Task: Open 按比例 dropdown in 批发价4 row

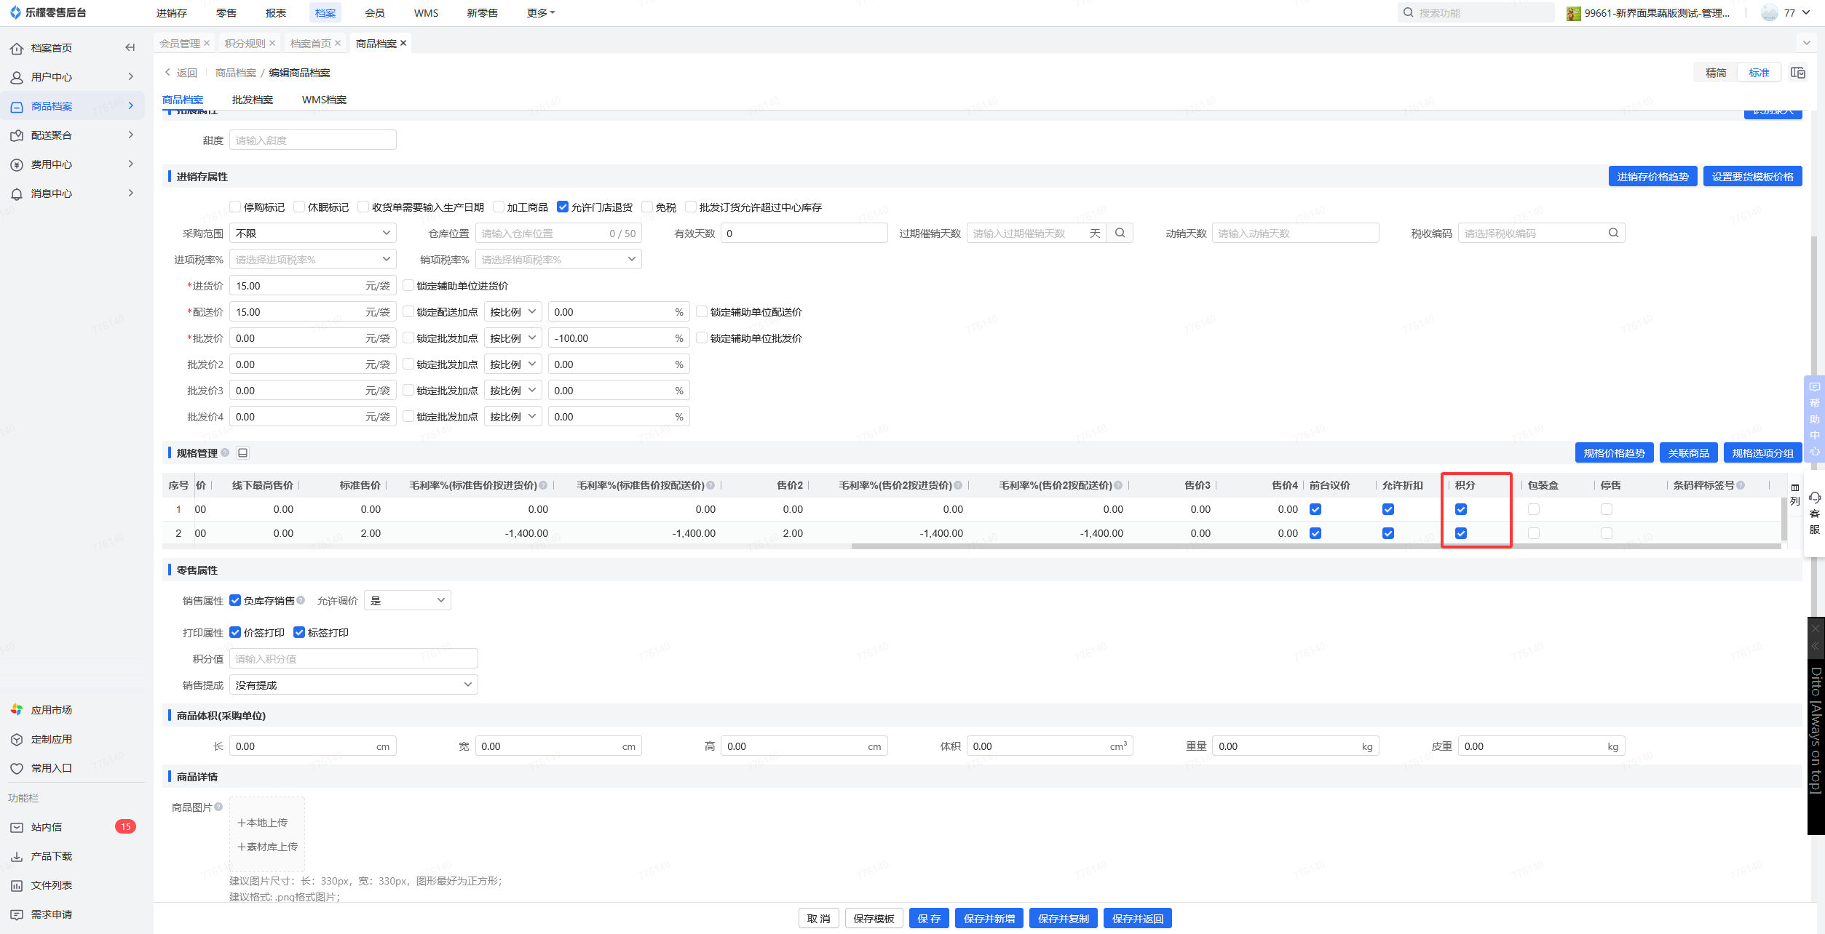Action: (513, 416)
